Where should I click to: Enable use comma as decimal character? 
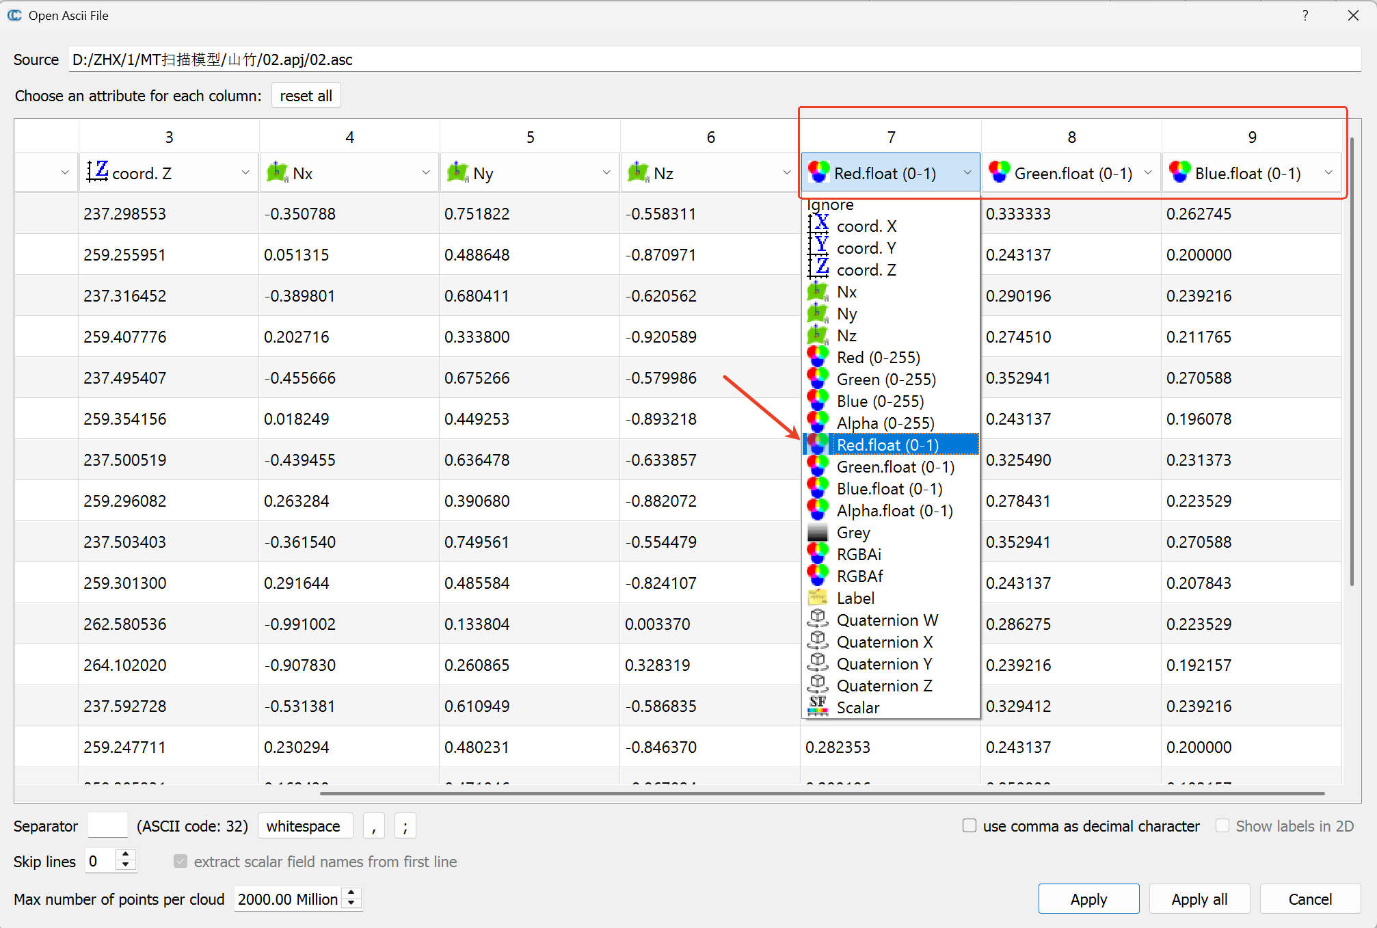point(970,825)
